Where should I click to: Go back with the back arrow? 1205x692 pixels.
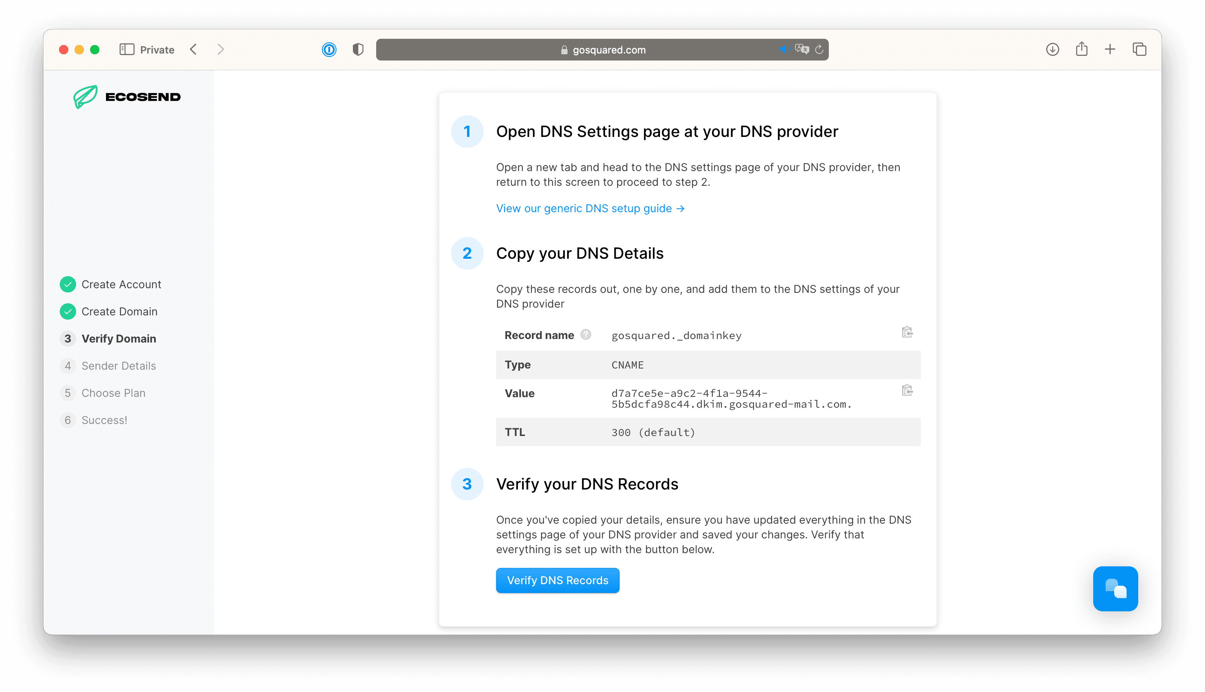click(x=193, y=49)
